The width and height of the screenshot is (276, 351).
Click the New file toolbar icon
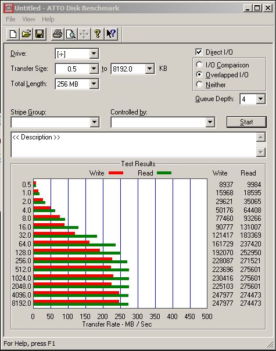[13, 34]
